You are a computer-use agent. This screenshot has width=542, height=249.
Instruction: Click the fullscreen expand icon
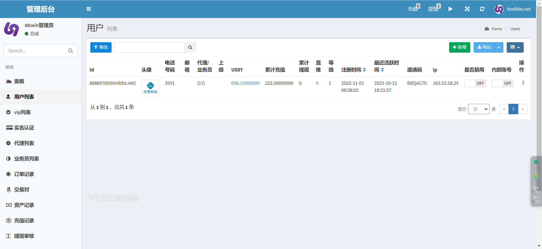tap(467, 9)
